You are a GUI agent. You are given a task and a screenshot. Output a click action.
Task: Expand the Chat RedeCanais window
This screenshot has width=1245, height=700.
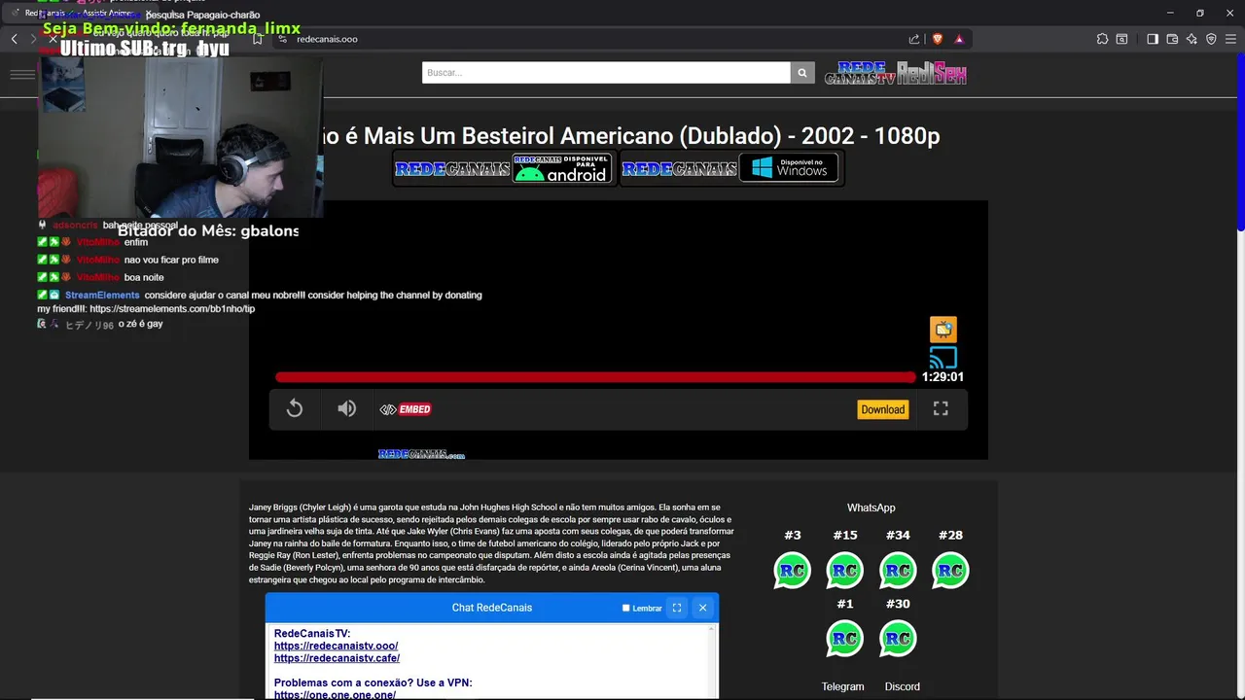[677, 608]
